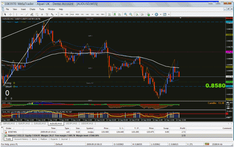Switch to the EURUSD,M15 chart tab
This screenshot has width=234, height=147.
(40, 123)
